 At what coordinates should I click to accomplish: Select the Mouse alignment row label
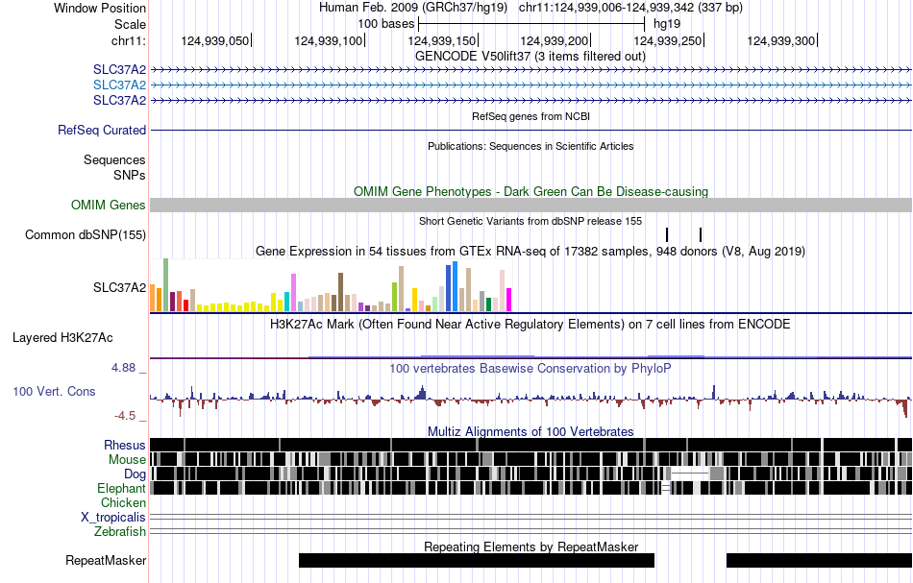tap(127, 460)
